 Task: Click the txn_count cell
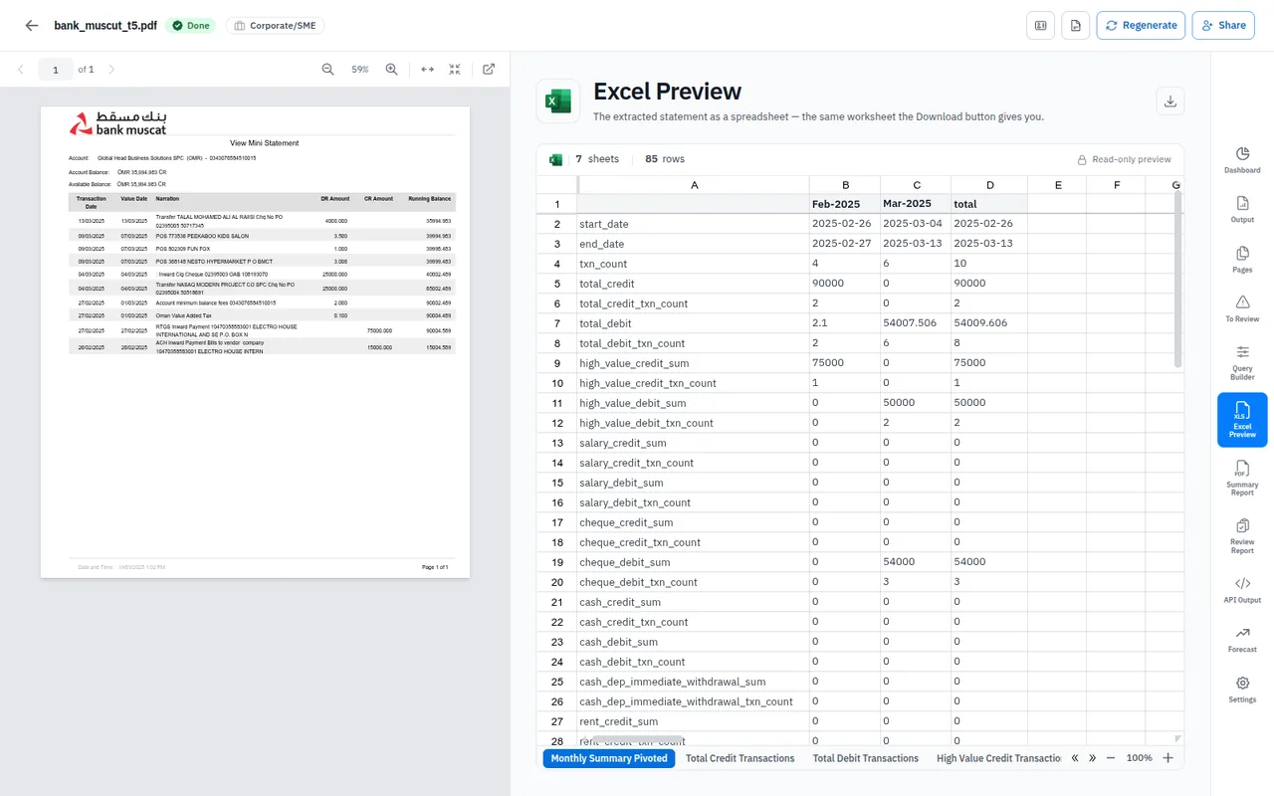point(694,264)
